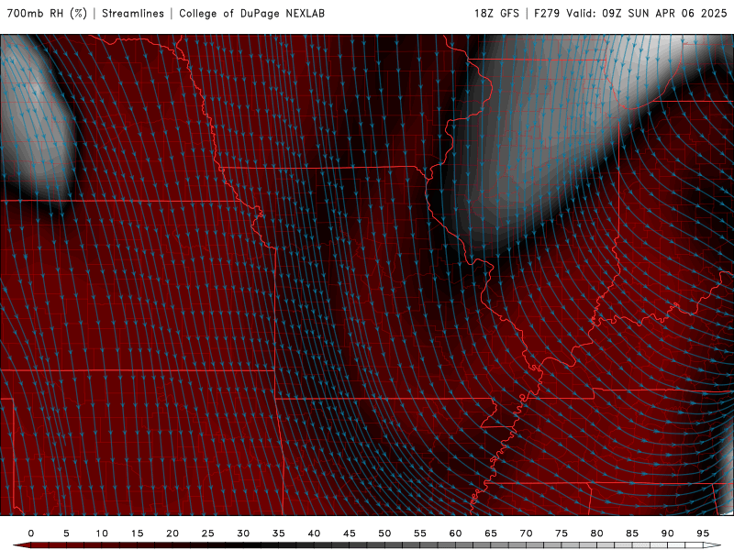Click the "70" label on color scale
The height and width of the screenshot is (550, 734).
click(526, 533)
